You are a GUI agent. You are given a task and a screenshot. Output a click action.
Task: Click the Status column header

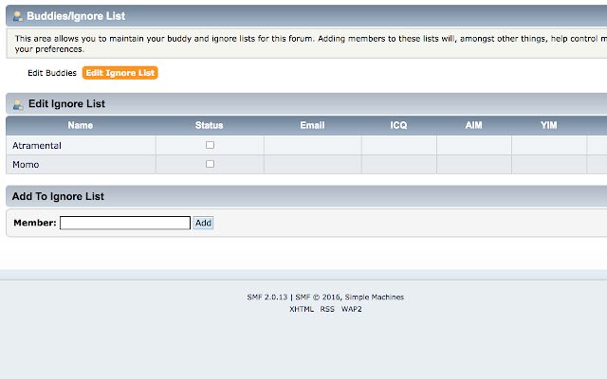point(209,125)
